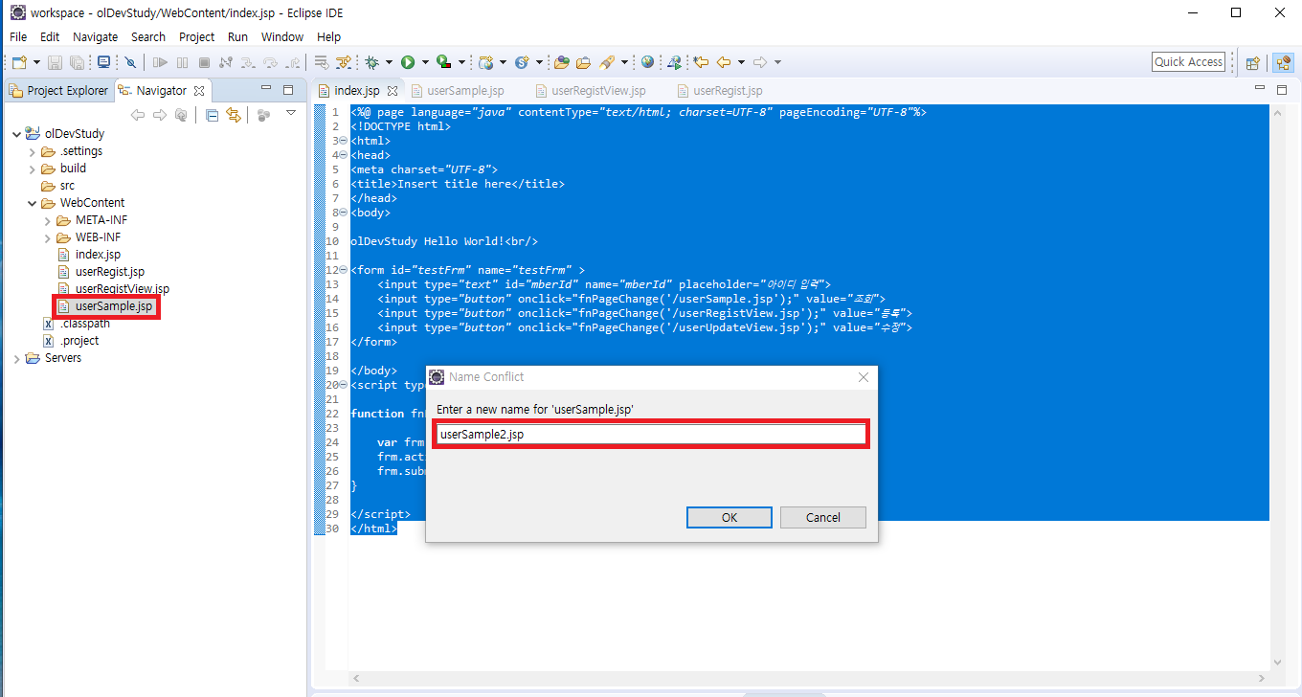This screenshot has height=697, width=1302.
Task: Click OK in Name Conflict dialog
Action: coord(730,517)
